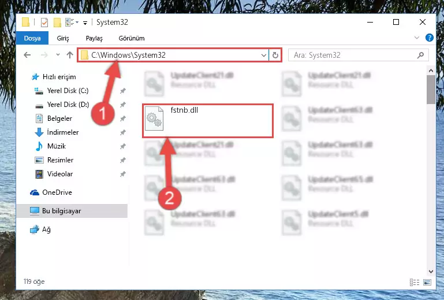This screenshot has height=300, width=444.
Task: Click pin icon next to İndirmeler
Action: tap(122, 133)
